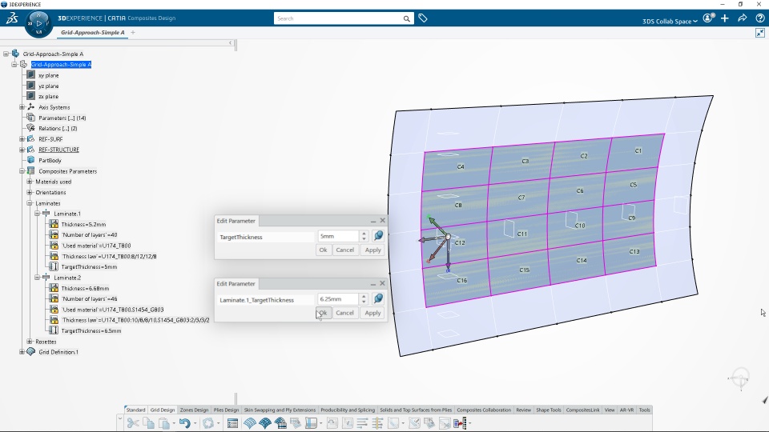Open the 3DS Collab Space dropdown
The width and height of the screenshot is (769, 432).
(x=670, y=21)
